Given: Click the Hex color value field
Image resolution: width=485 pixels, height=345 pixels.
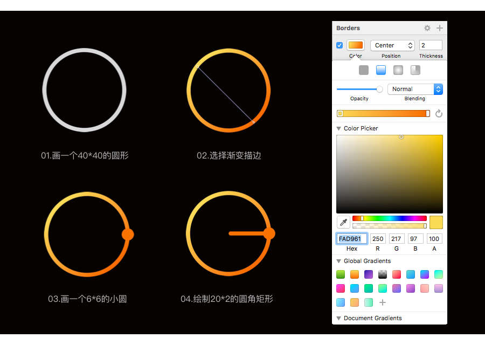Looking at the screenshot, I should coord(352,239).
